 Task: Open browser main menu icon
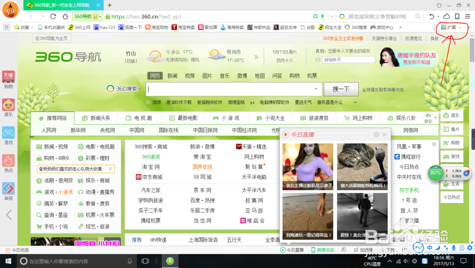pos(468,16)
